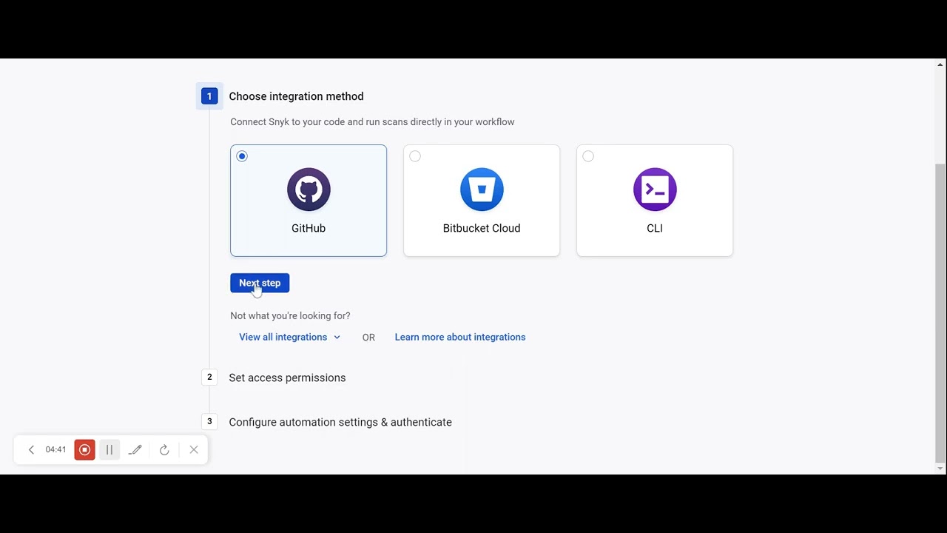Click the GitHub card label
This screenshot has height=533, width=947.
309,228
